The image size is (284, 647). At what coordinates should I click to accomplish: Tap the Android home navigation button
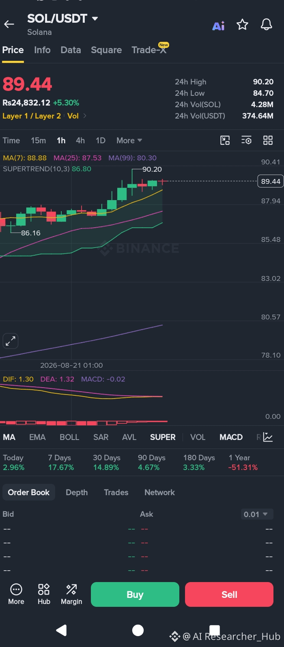click(x=138, y=630)
